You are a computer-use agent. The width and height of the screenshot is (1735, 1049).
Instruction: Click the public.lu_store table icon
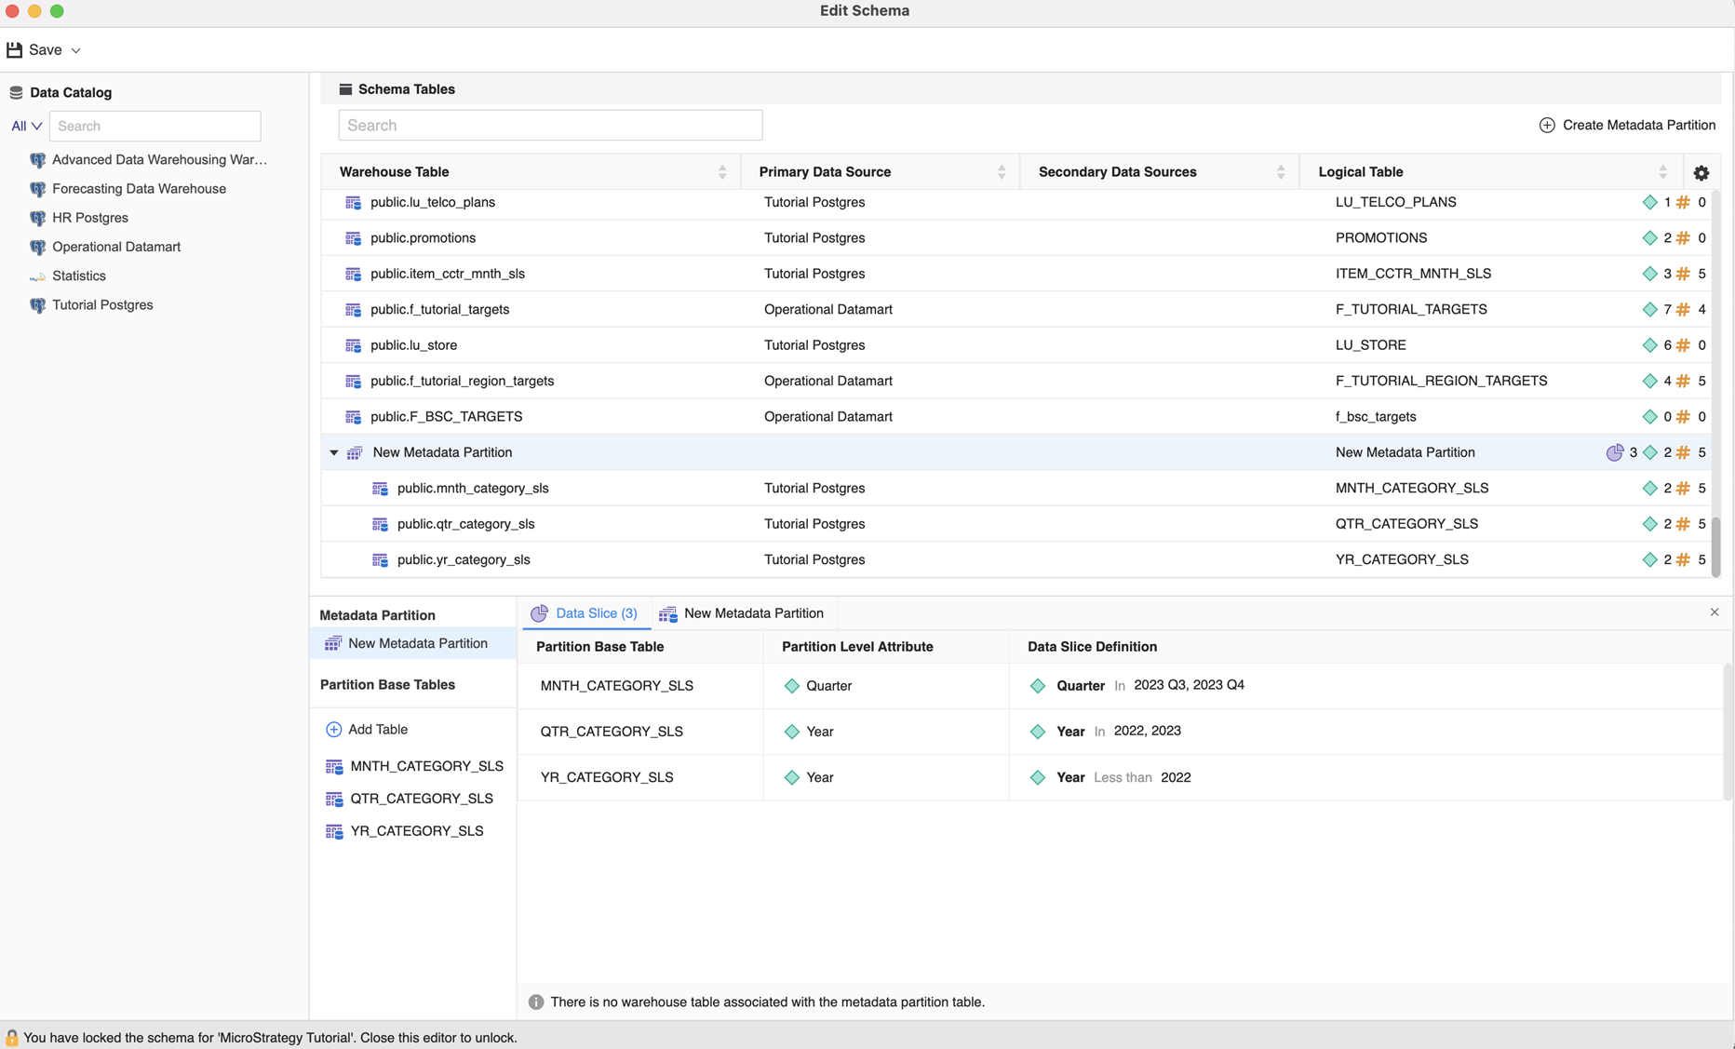click(353, 345)
